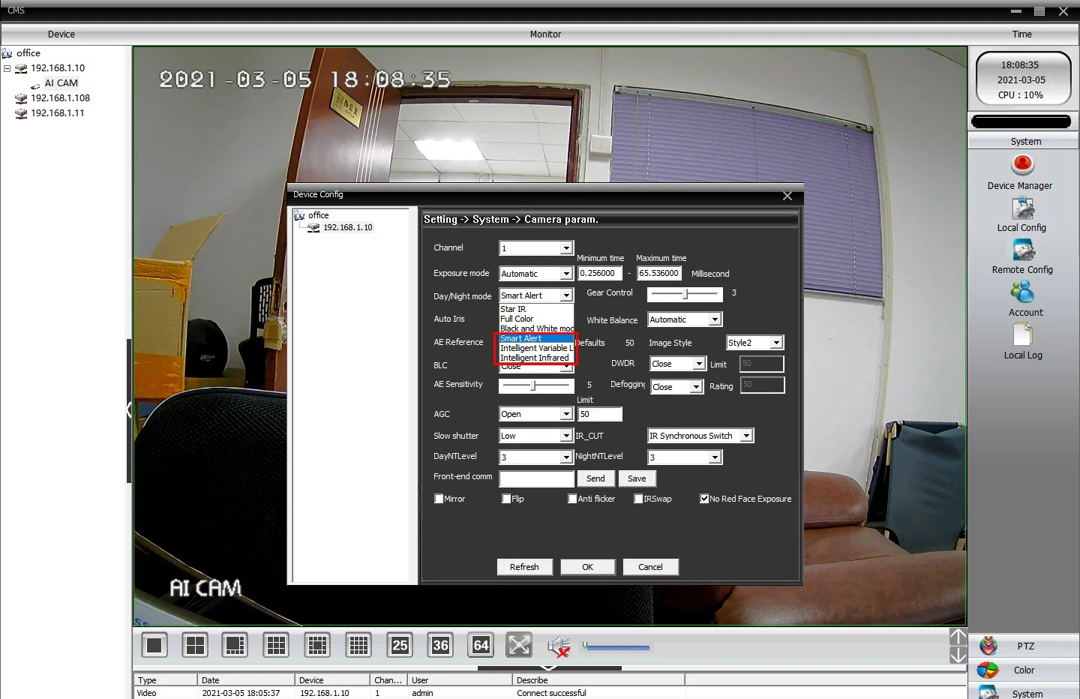Open the PTZ control panel
This screenshot has width=1080, height=699.
[x=1024, y=646]
